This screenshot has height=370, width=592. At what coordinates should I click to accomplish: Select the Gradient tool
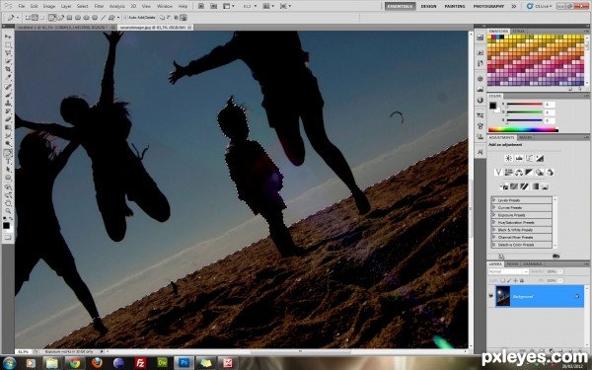point(8,127)
